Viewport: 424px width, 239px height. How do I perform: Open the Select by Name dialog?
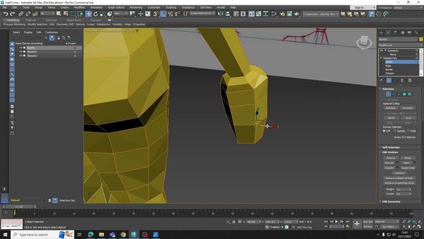click(66, 13)
